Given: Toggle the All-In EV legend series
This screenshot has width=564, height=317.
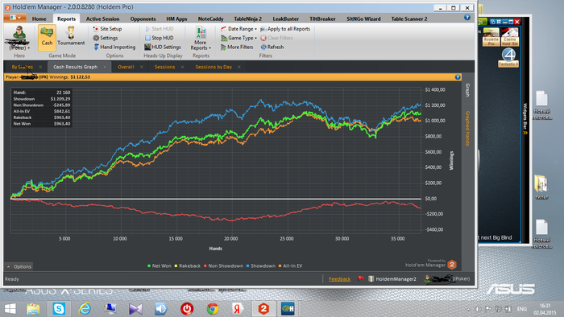Looking at the screenshot, I should pos(290,266).
